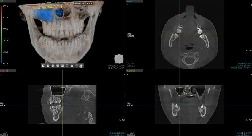Select the second head view preset icon
This screenshot has width=252, height=136.
tap(48, 66)
